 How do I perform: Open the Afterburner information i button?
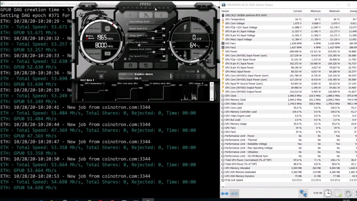click(x=161, y=15)
